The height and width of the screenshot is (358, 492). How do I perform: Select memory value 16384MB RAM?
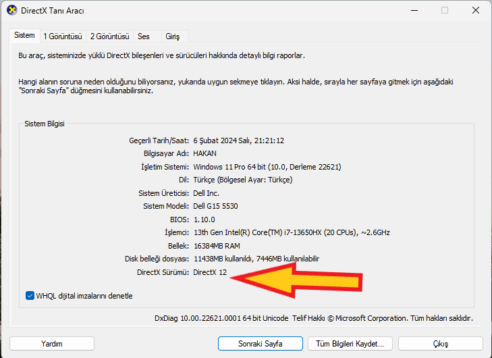click(217, 246)
